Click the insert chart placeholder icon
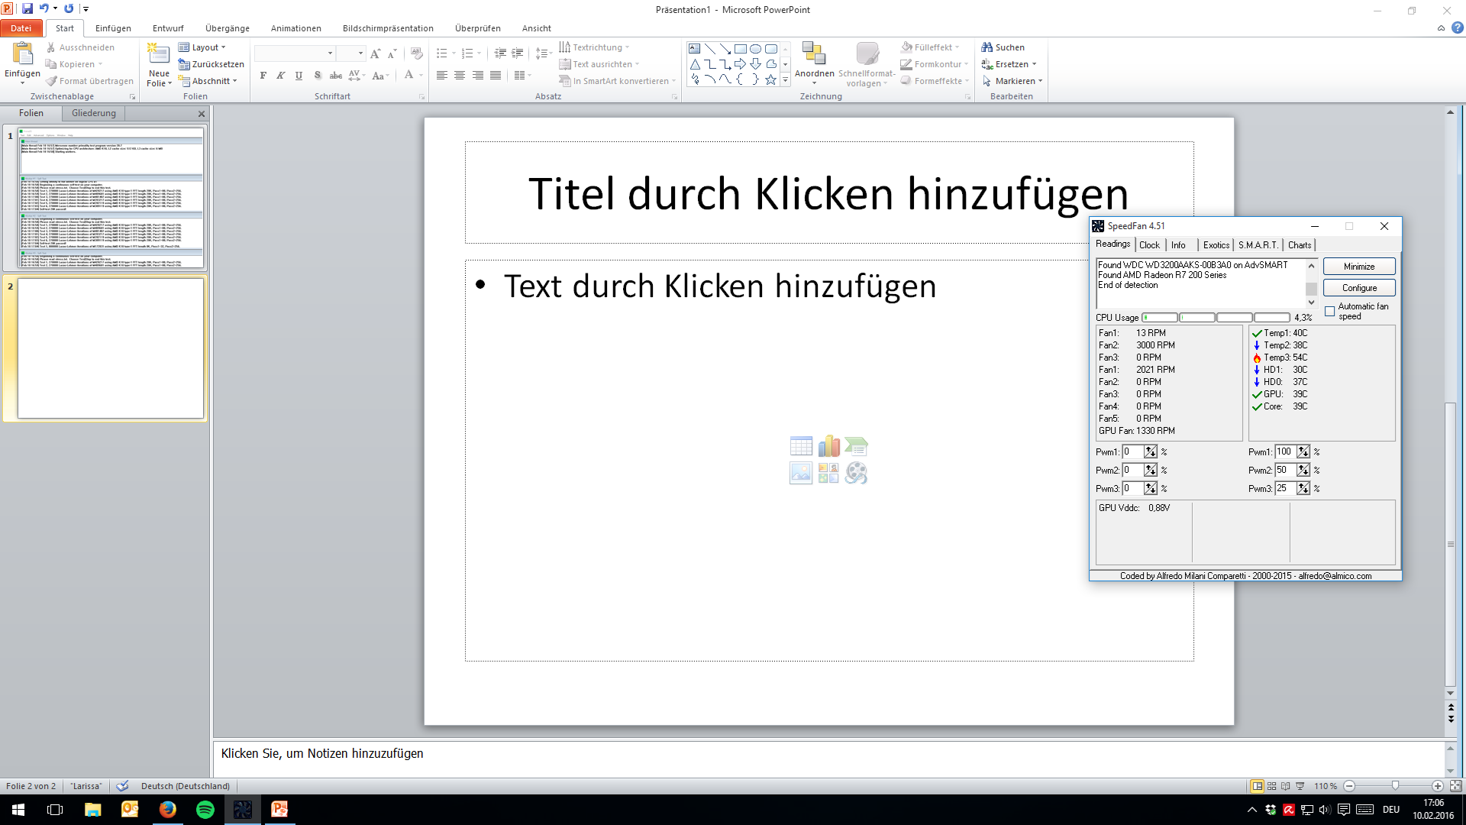This screenshot has width=1466, height=825. [828, 447]
